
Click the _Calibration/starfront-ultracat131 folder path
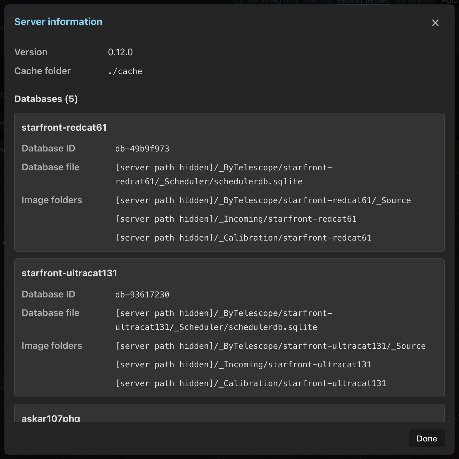251,383
